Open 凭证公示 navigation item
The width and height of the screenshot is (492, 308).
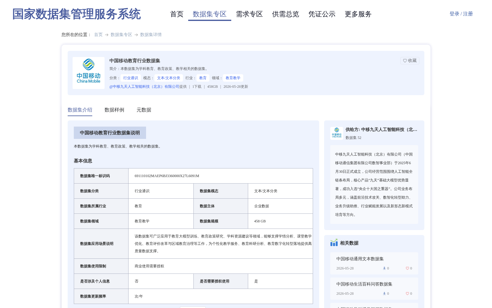tap(322, 14)
